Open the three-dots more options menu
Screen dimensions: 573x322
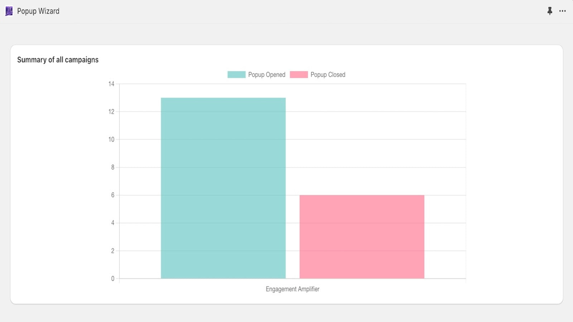pos(563,11)
